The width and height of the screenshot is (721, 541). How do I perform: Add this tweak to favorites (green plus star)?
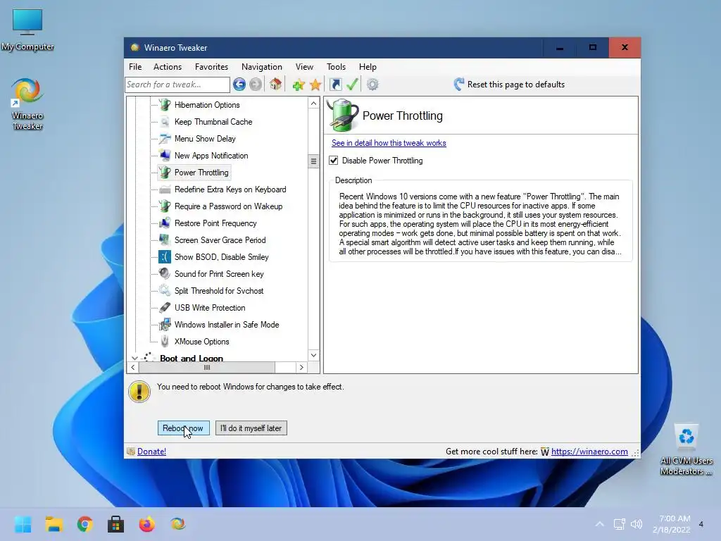(x=299, y=85)
